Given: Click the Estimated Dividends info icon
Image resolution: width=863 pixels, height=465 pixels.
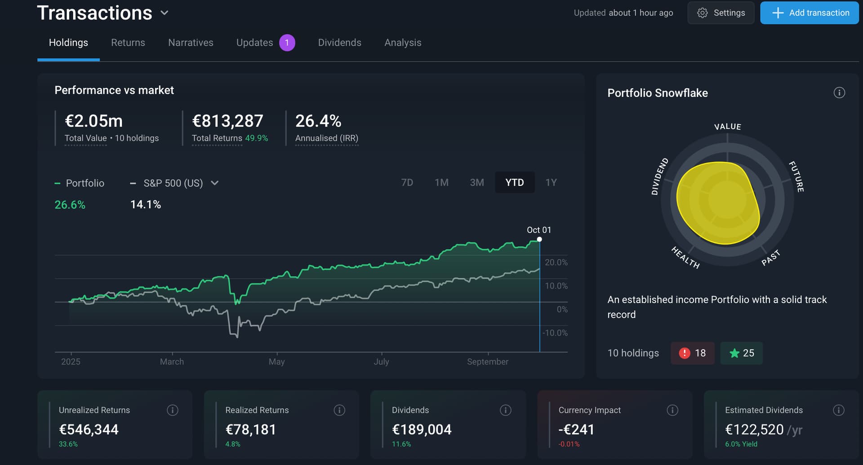Looking at the screenshot, I should pyautogui.click(x=838, y=410).
